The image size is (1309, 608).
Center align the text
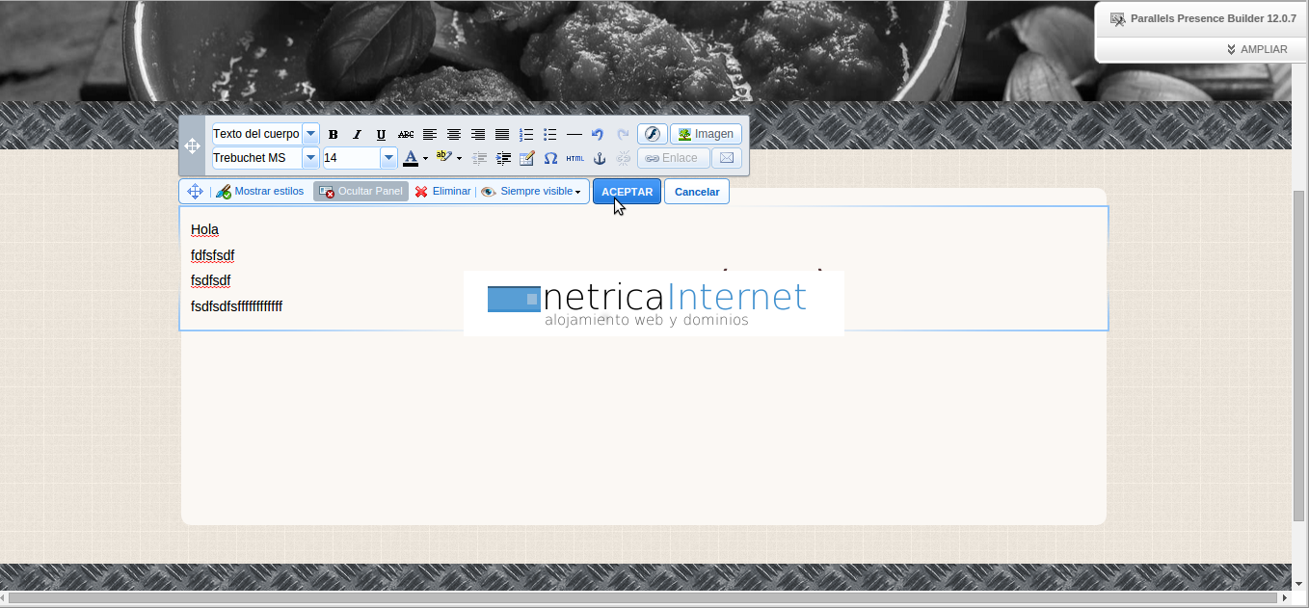click(454, 135)
